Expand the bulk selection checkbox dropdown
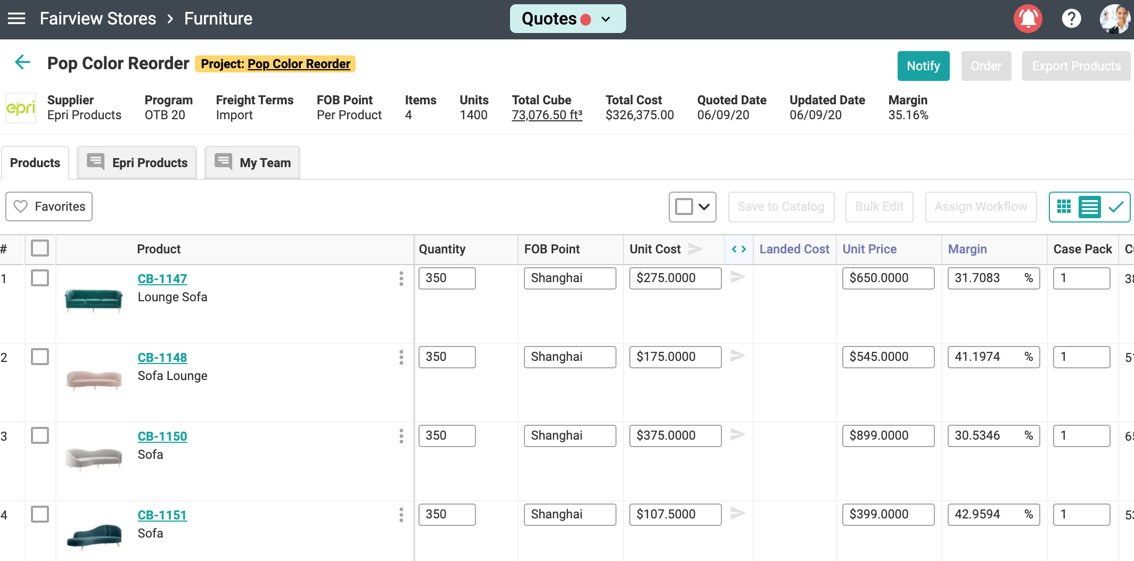 pos(704,207)
